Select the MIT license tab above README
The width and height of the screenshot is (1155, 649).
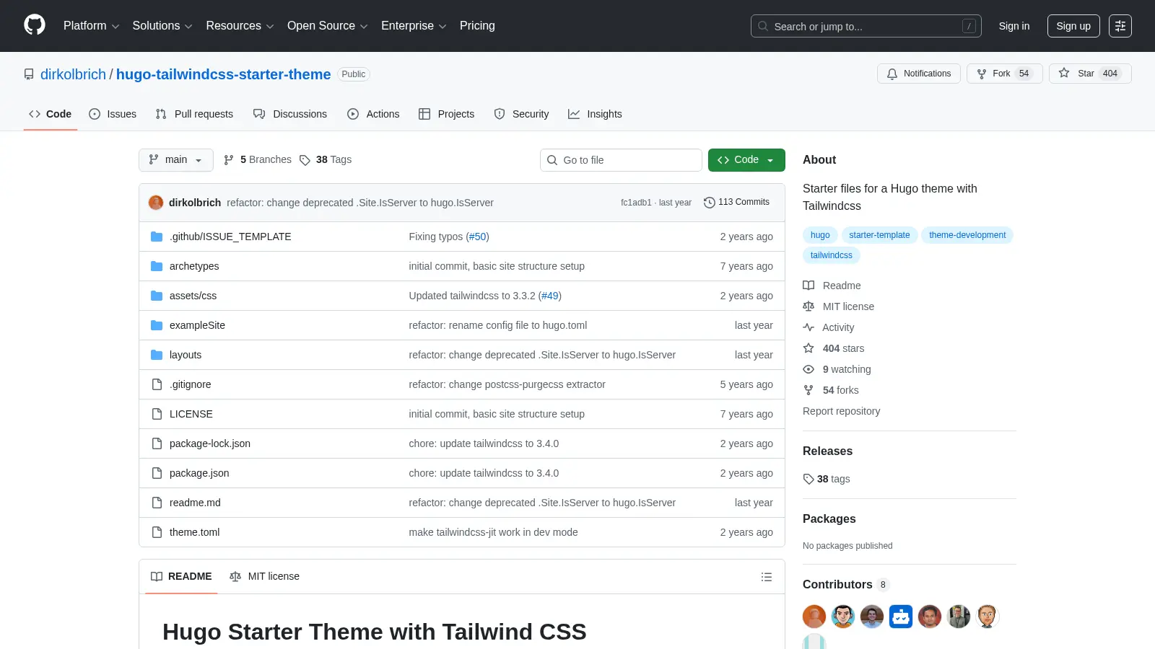tap(264, 576)
